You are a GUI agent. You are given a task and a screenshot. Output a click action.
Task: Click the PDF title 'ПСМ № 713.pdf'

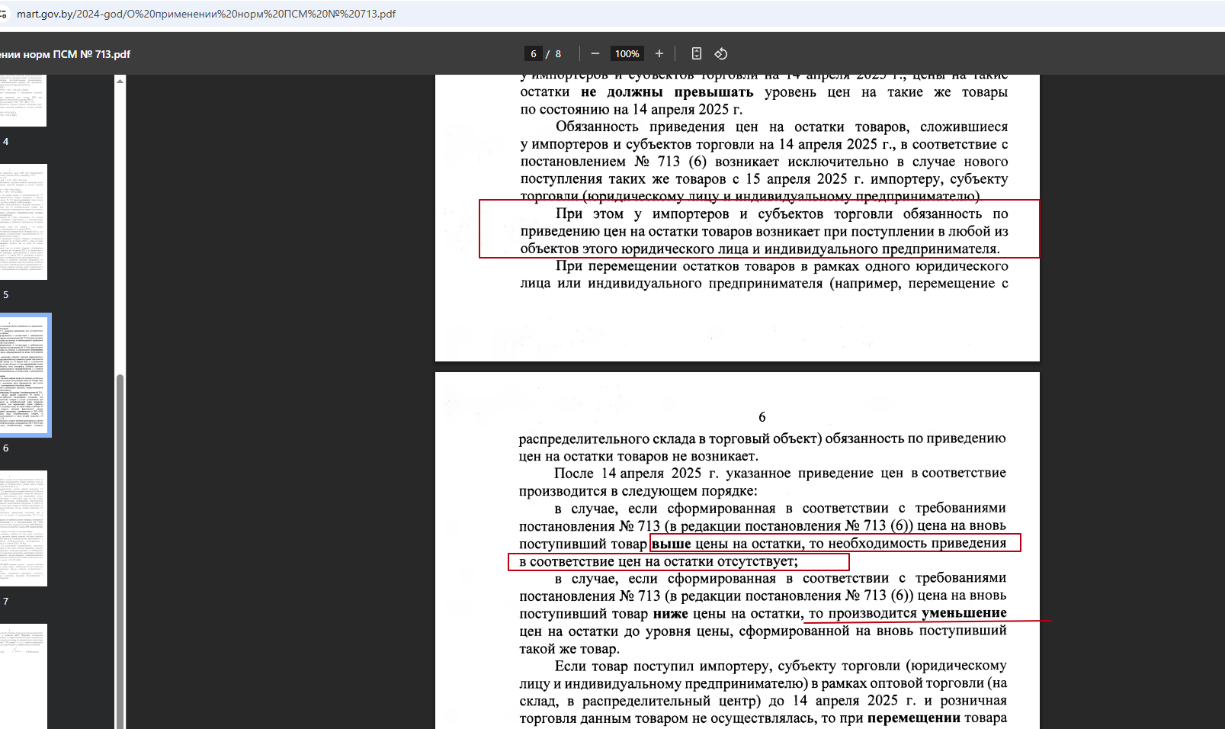[65, 54]
